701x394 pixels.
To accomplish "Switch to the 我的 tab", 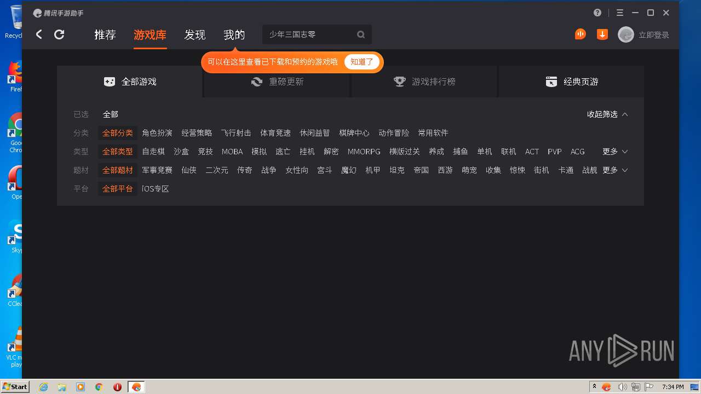I will coord(234,34).
